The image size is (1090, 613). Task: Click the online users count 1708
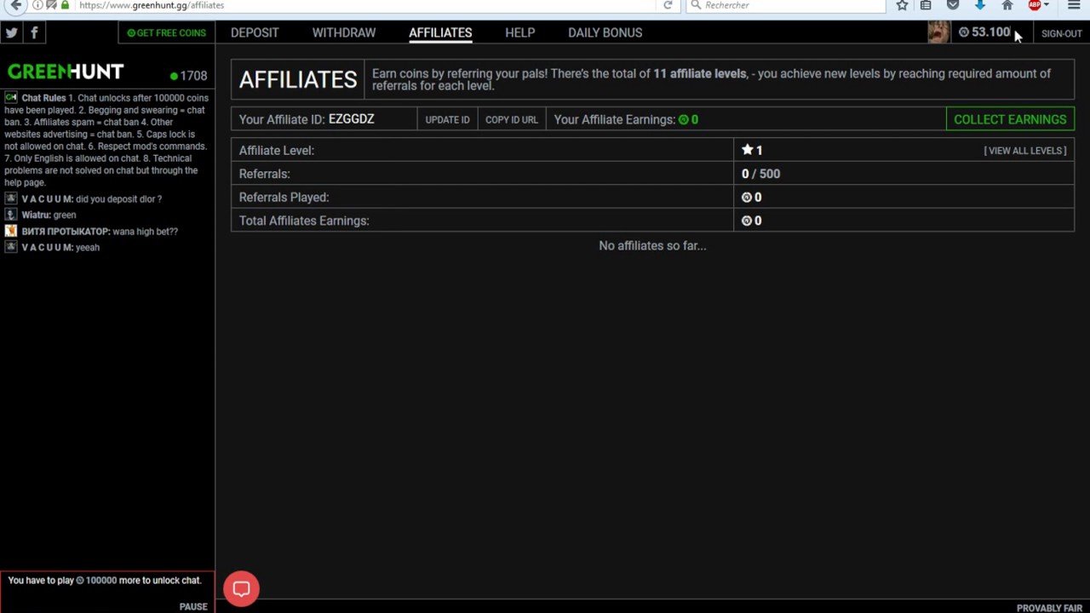point(188,76)
